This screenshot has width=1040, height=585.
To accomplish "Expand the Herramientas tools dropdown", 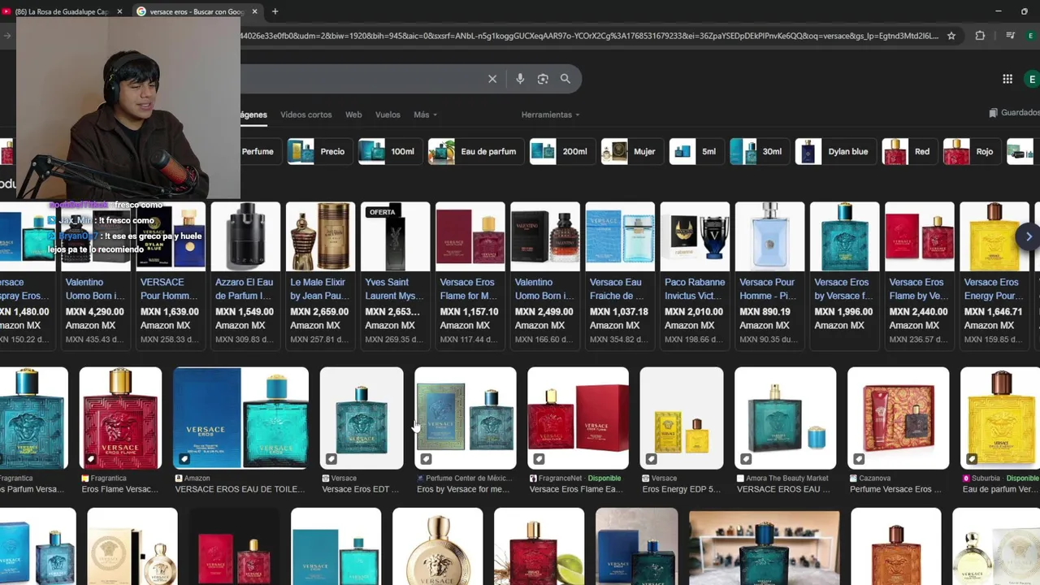I will point(550,115).
